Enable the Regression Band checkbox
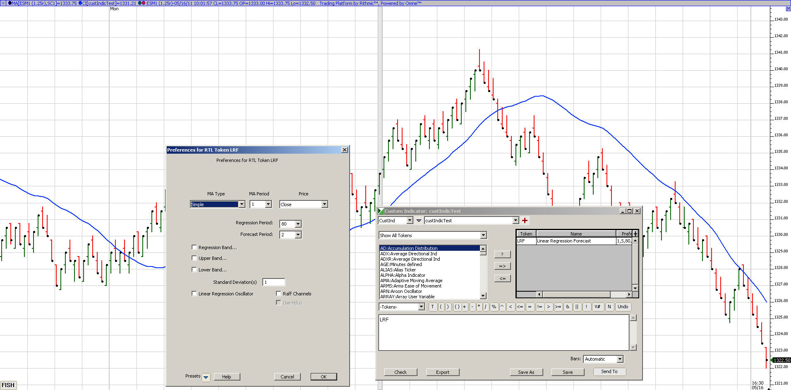The width and height of the screenshot is (791, 390). pos(194,247)
